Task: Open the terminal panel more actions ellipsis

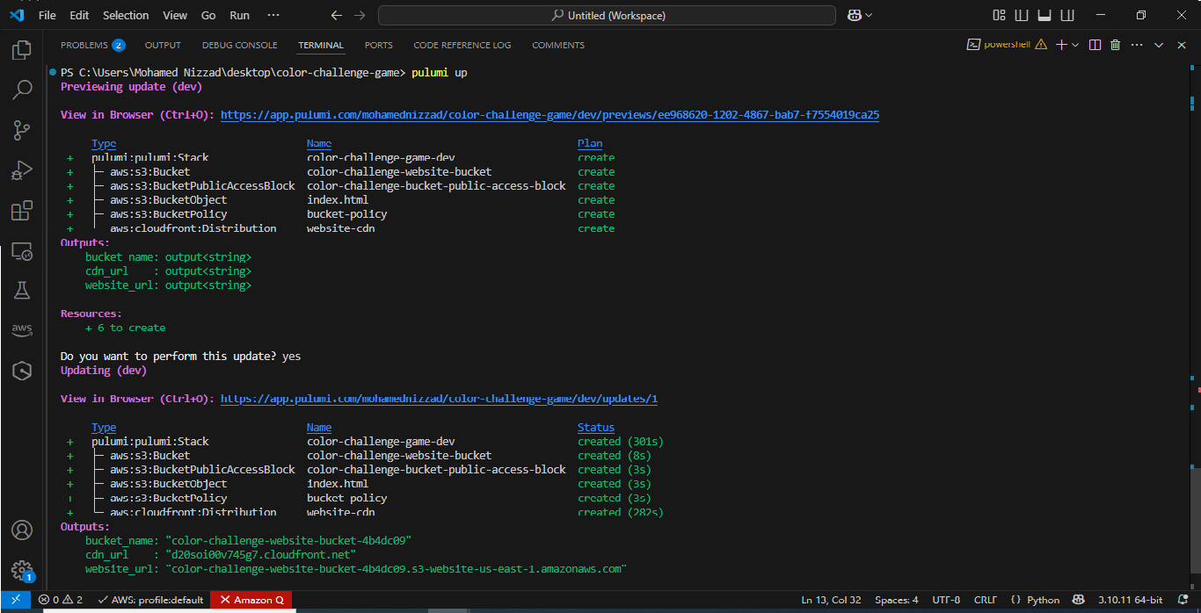Action: tap(1137, 45)
